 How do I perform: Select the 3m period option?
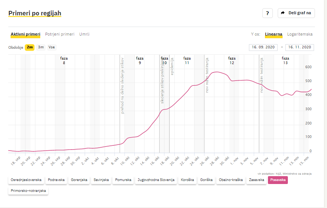(41, 47)
